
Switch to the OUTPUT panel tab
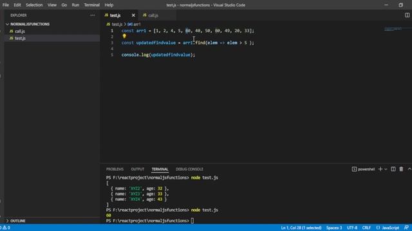137,169
